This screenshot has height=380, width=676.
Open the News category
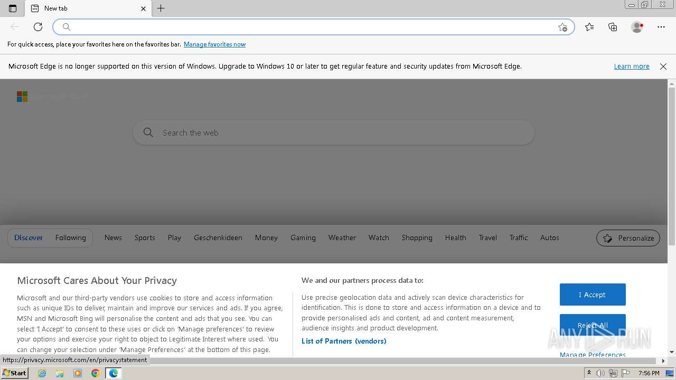(113, 238)
